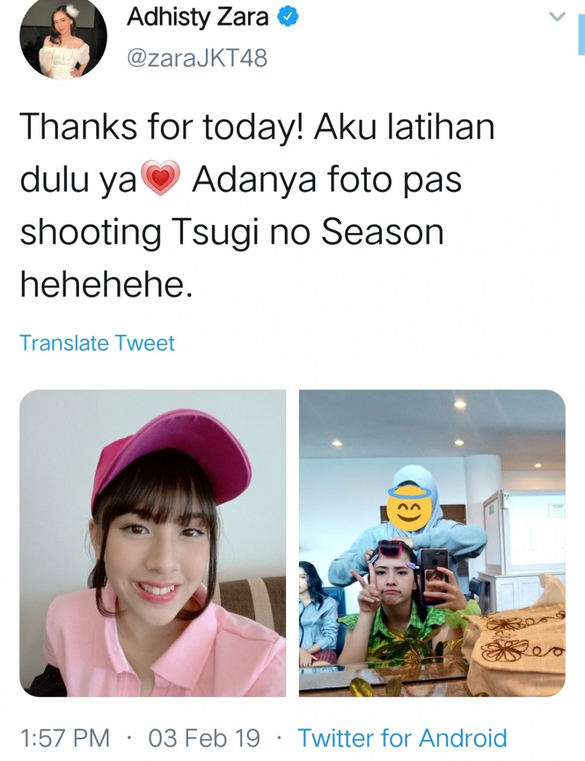This screenshot has width=585, height=761.
Task: Open the @zaraJKT48 handle
Action: tap(197, 58)
